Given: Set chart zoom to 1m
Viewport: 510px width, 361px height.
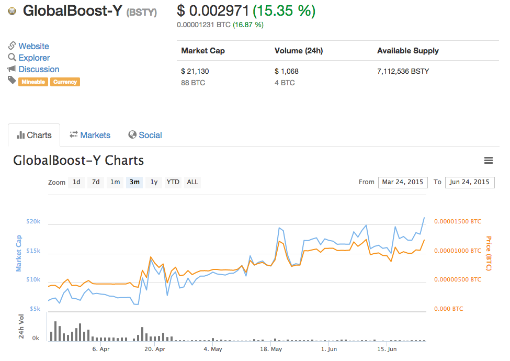Looking at the screenshot, I should [x=115, y=182].
